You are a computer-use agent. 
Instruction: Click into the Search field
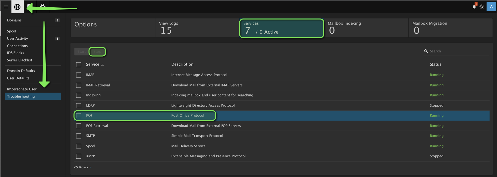coord(458,51)
